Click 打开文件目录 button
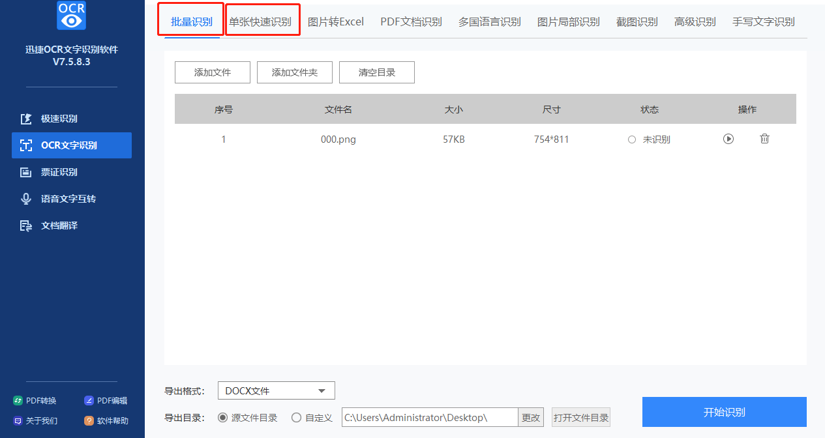825x438 pixels. pos(581,418)
